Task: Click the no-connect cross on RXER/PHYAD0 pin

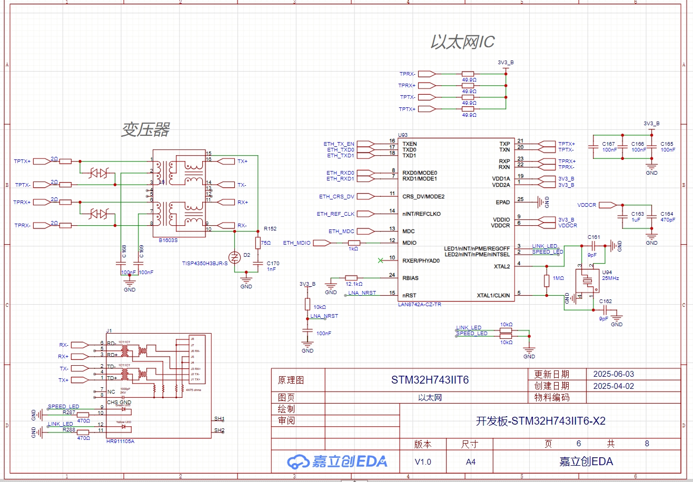Action: (x=381, y=260)
